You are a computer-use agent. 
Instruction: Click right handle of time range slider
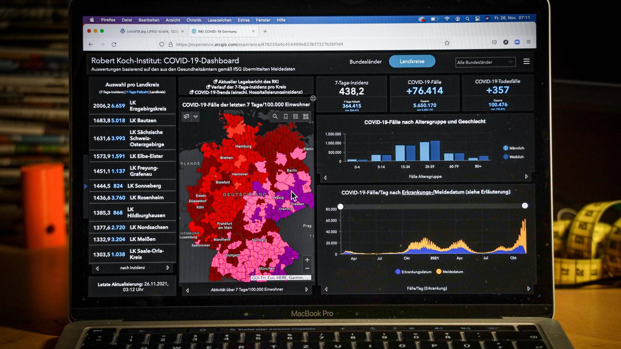525,206
